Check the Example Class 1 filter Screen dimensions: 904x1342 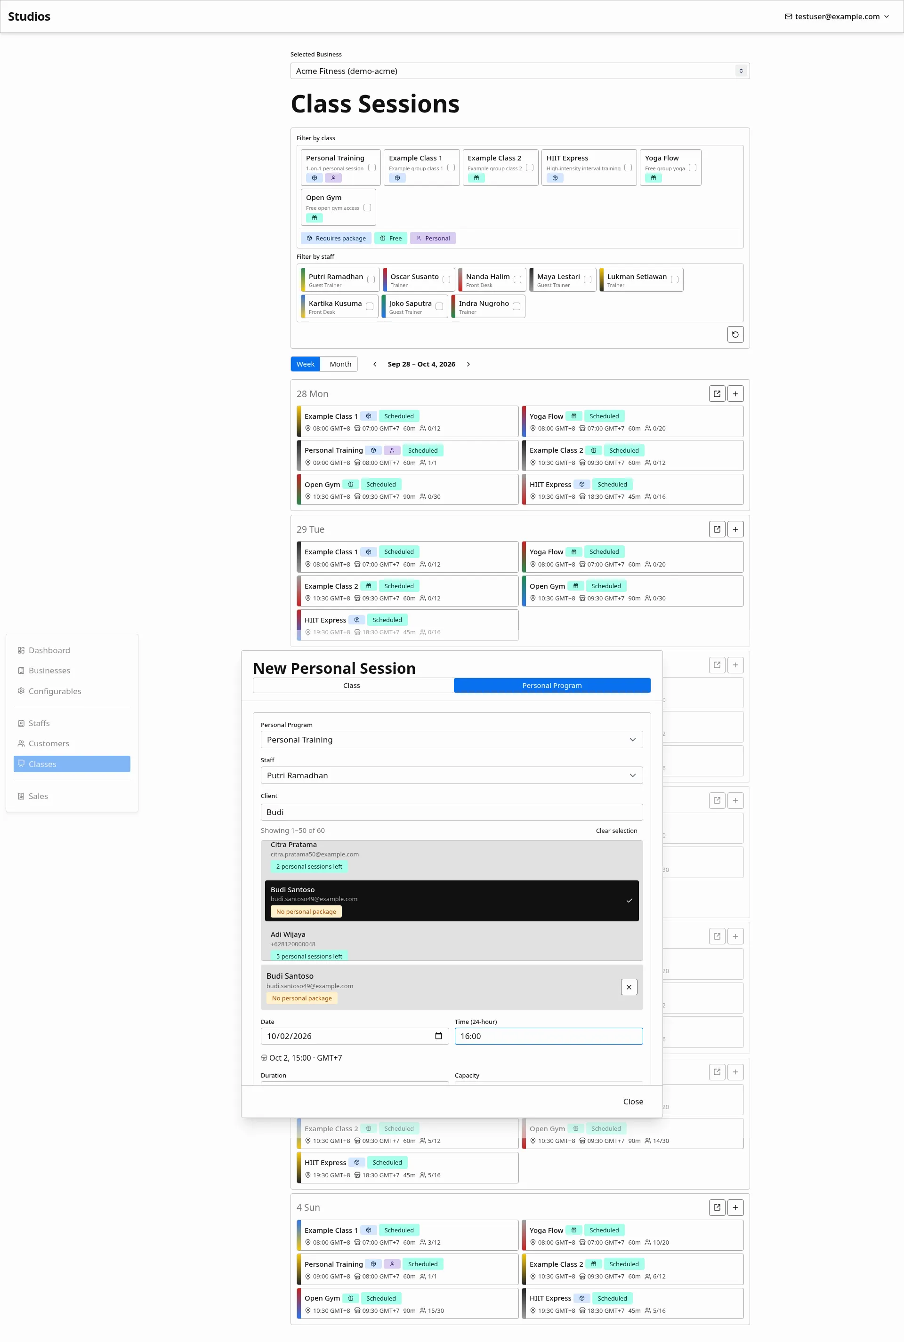pyautogui.click(x=451, y=168)
